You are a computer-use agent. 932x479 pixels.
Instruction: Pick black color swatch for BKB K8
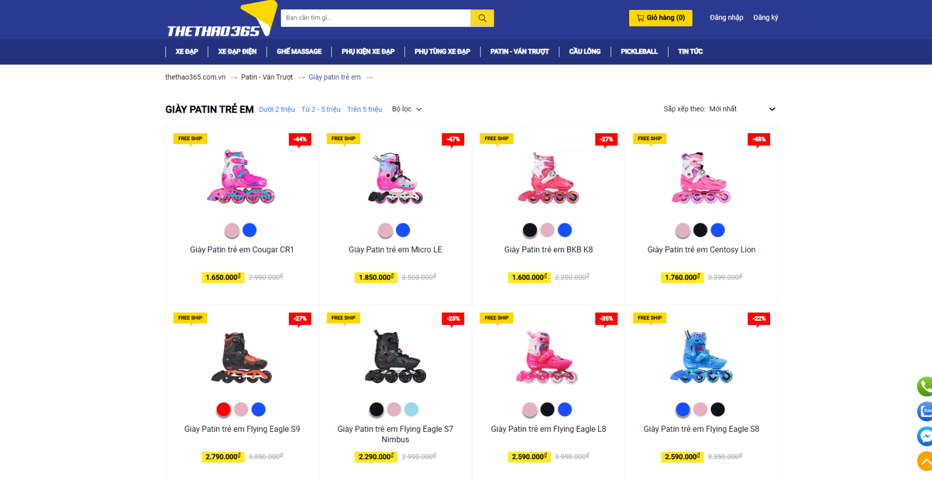click(x=530, y=230)
